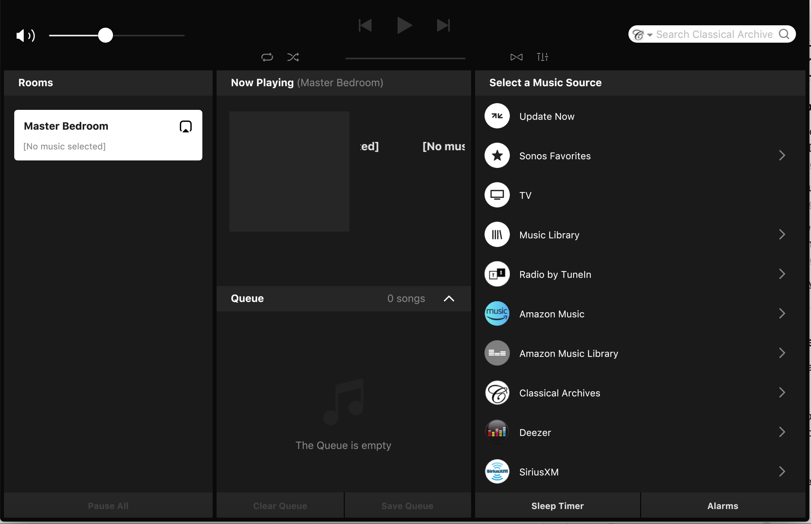The height and width of the screenshot is (524, 811).
Task: Open the Amazon Music source
Action: click(552, 314)
